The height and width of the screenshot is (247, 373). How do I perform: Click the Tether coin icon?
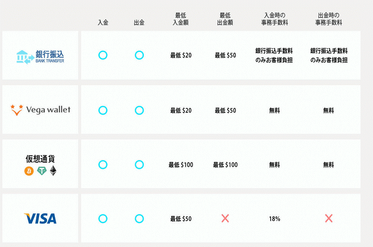(x=42, y=171)
